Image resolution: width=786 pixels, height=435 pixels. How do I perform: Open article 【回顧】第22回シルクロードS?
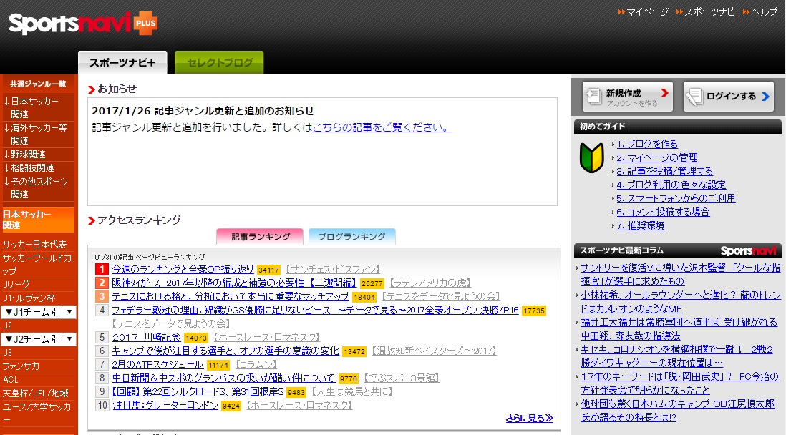pyautogui.click(x=198, y=391)
